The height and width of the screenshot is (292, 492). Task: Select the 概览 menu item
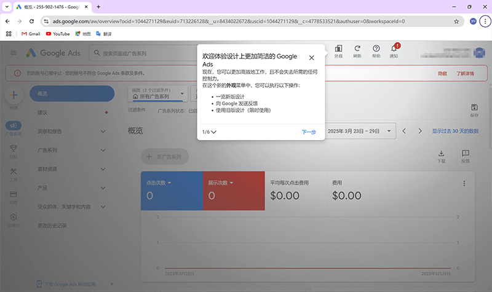click(72, 93)
